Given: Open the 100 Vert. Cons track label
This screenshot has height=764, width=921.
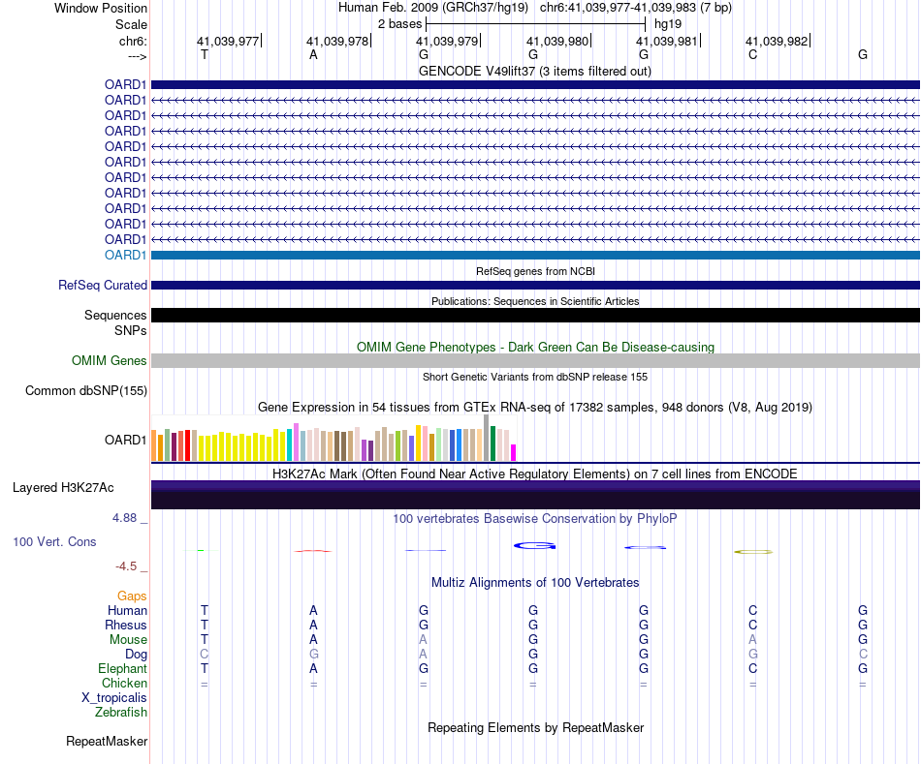Looking at the screenshot, I should [x=54, y=541].
